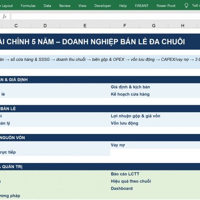Open the Báo cáo LCTT link
The width and height of the screenshot is (200, 200).
[125, 174]
